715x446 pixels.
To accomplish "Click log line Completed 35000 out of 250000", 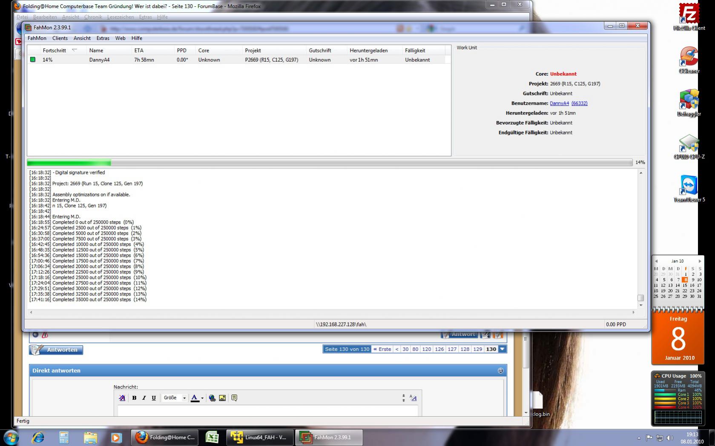I will pos(88,300).
